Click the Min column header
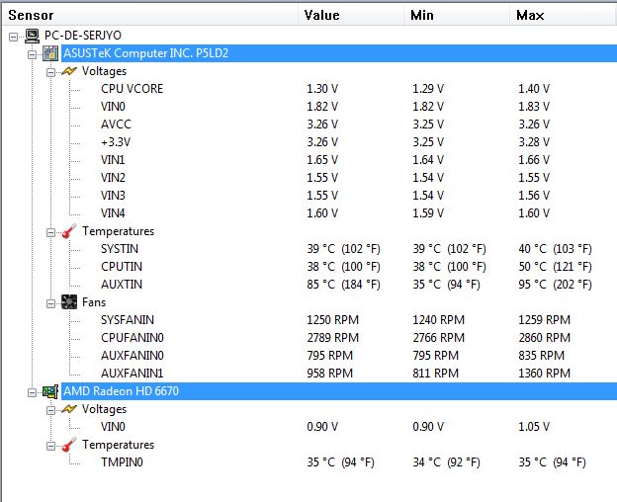617x502 pixels. pos(457,16)
